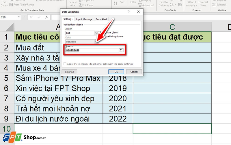Select cell 'Trả hết mọi khoản nợ'
The height and width of the screenshot is (145, 231).
59,108
